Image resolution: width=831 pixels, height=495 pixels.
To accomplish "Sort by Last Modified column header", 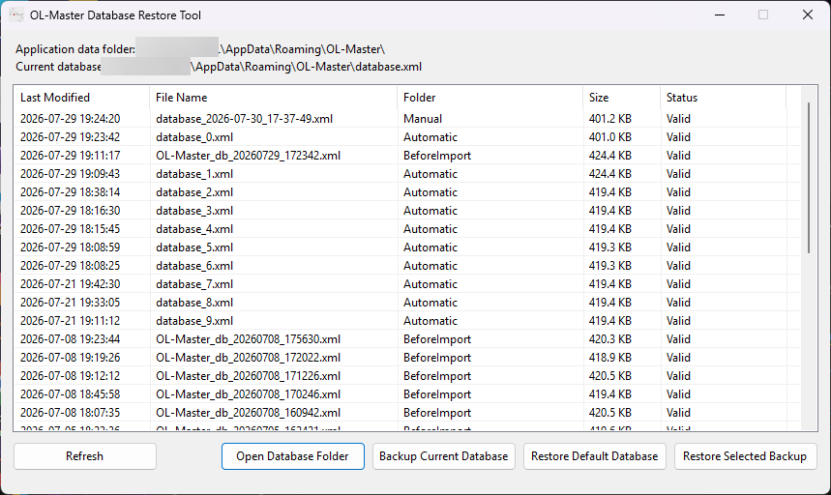I will click(x=81, y=98).
